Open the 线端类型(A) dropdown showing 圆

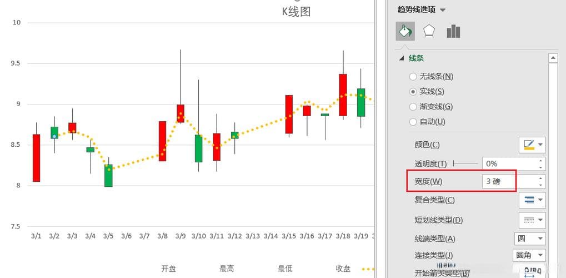click(529, 239)
